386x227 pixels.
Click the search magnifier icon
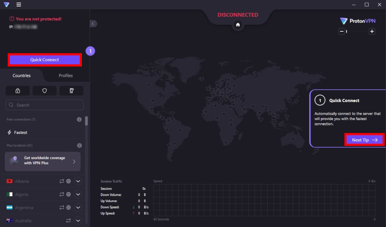pos(11,105)
